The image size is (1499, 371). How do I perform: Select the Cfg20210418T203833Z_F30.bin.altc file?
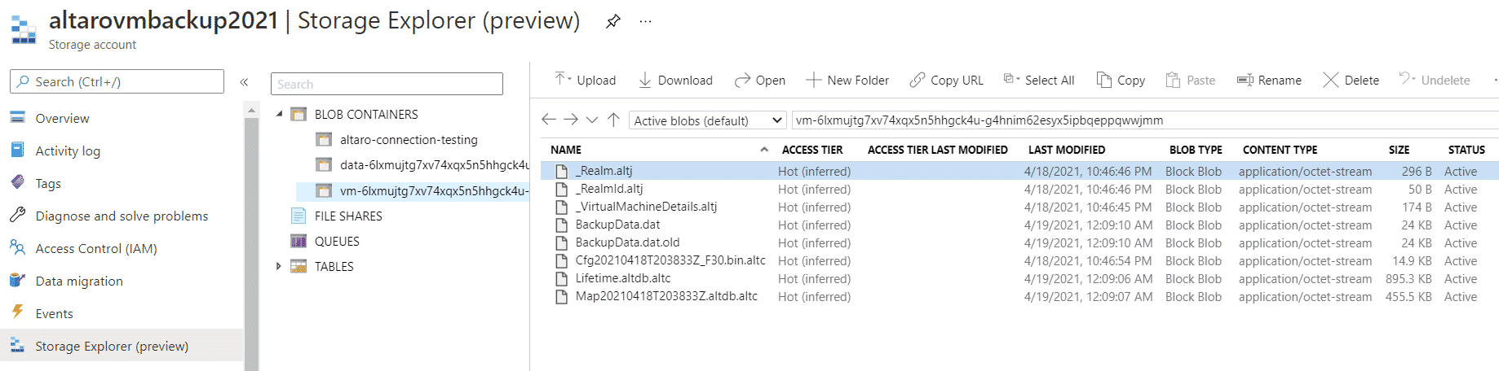[670, 260]
